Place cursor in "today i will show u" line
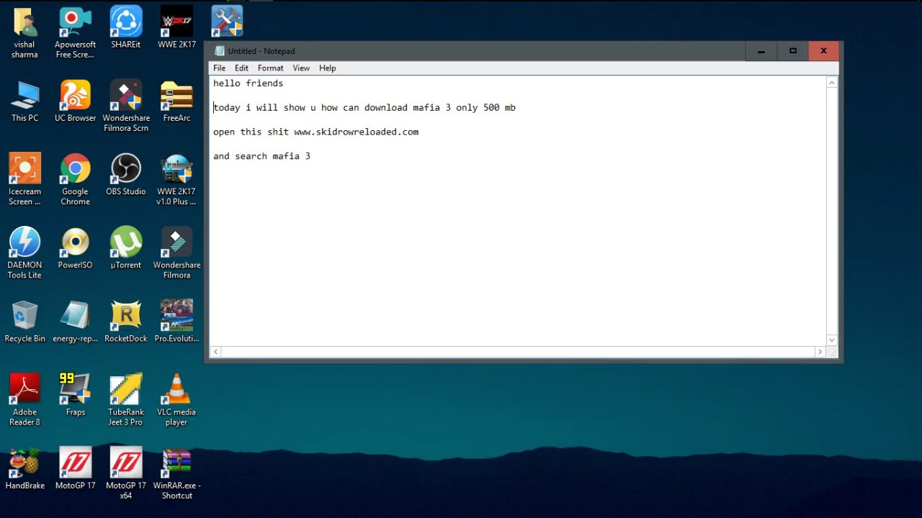This screenshot has width=922, height=518. (364, 108)
